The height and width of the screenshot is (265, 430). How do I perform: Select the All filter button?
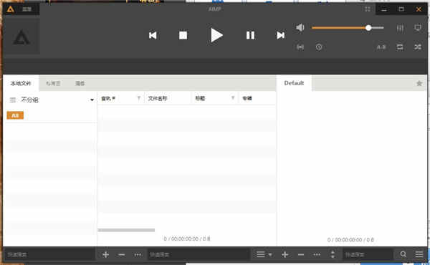click(15, 115)
